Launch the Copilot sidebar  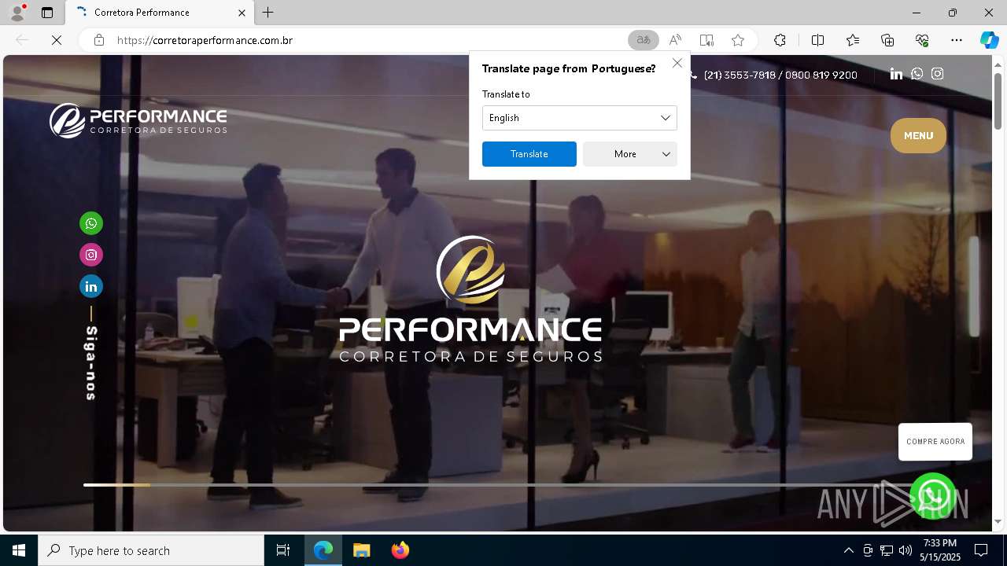[x=989, y=40]
